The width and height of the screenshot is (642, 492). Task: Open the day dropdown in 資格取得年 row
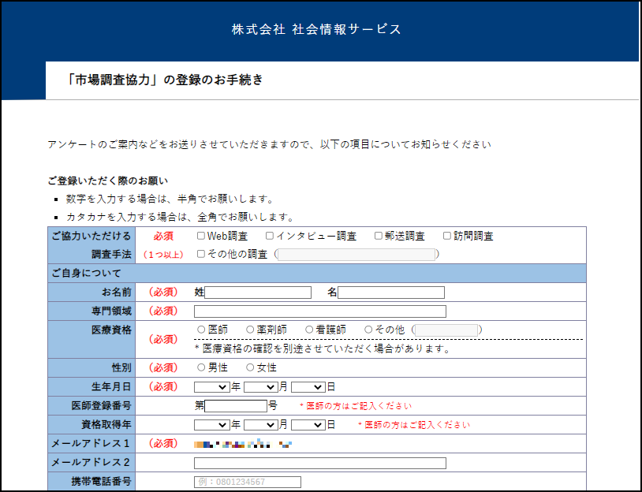311,424
